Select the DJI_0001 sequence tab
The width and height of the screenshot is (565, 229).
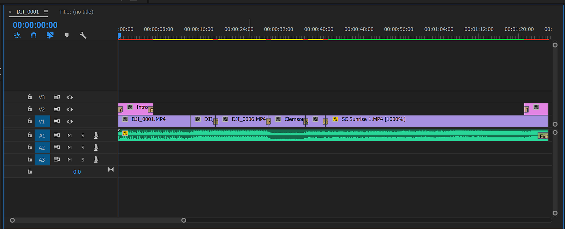tap(28, 12)
